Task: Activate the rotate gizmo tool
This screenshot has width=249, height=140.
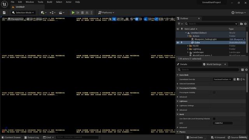Action: (118, 19)
